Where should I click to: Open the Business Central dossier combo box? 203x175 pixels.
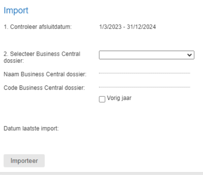tap(146, 55)
